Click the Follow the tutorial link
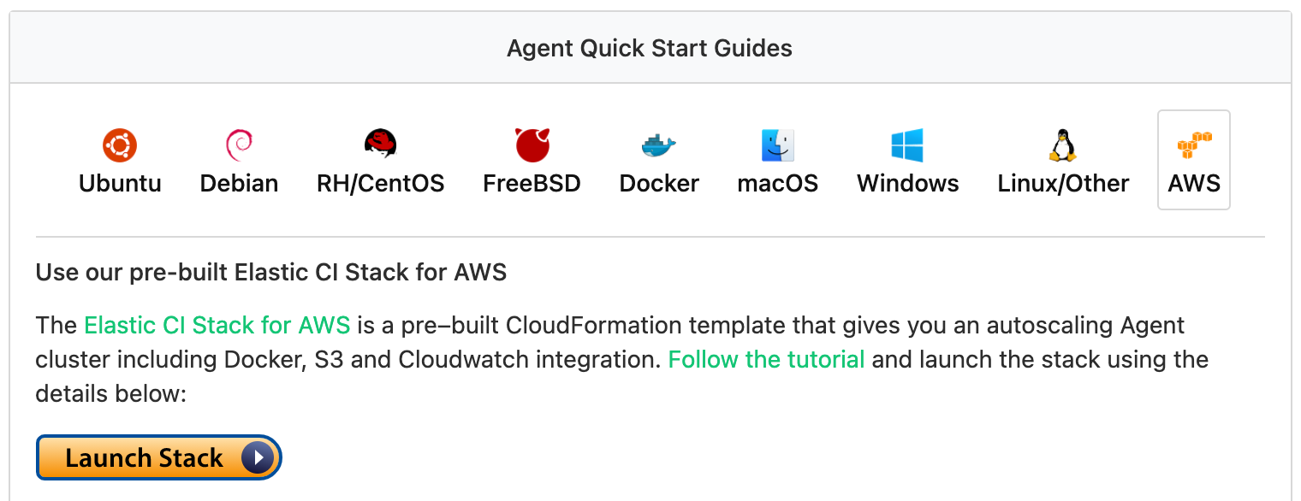The height and width of the screenshot is (501, 1301). (x=766, y=359)
